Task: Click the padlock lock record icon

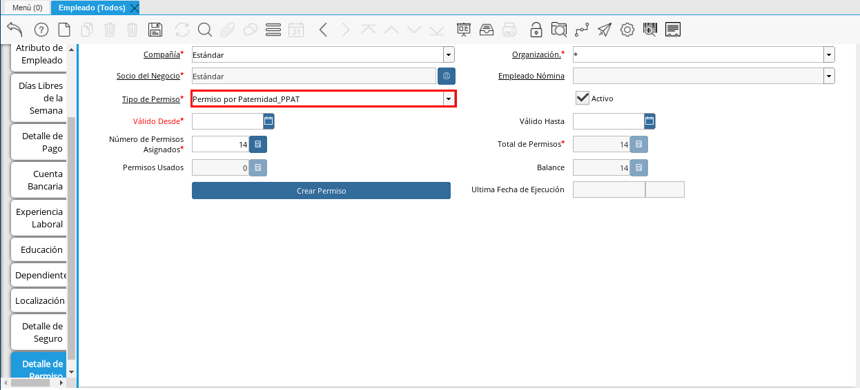Action: tap(536, 30)
